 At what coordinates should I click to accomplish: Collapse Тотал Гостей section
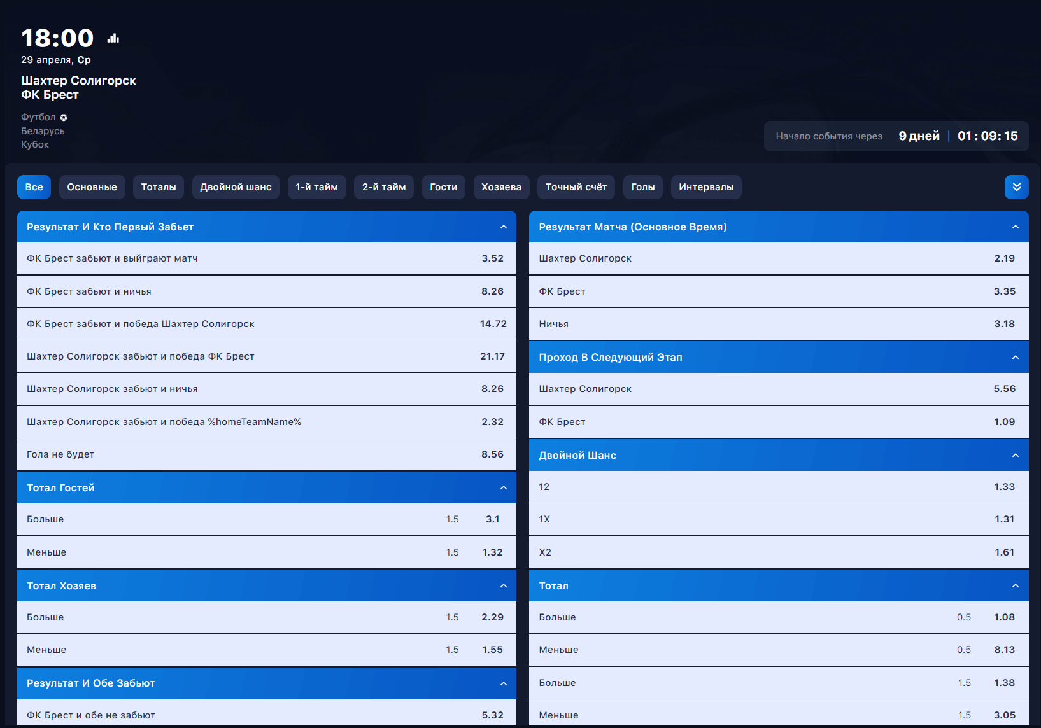coord(504,487)
